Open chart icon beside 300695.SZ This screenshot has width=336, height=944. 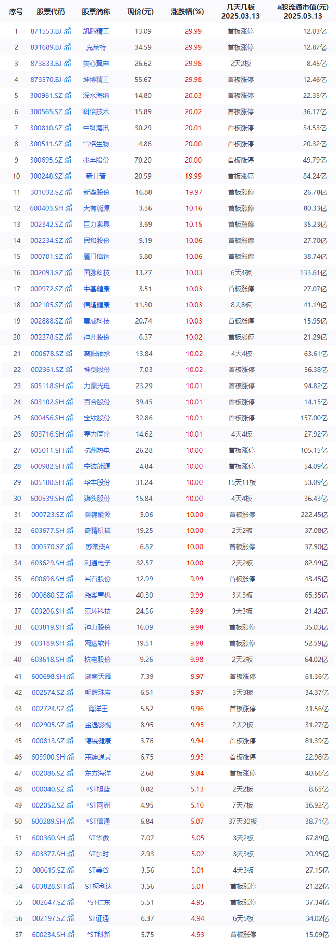pos(68,160)
